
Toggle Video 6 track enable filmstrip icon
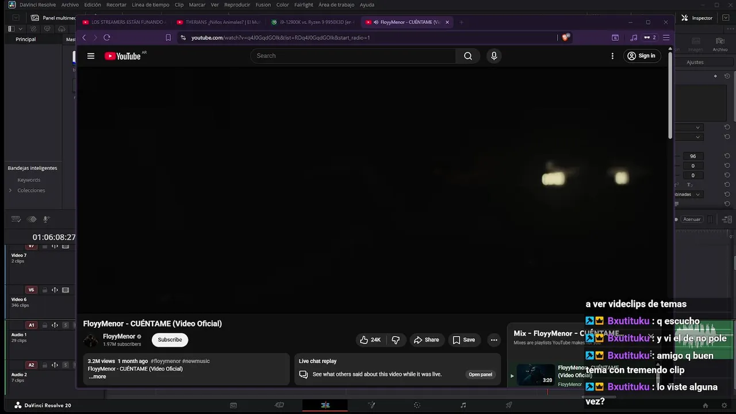[x=66, y=290]
